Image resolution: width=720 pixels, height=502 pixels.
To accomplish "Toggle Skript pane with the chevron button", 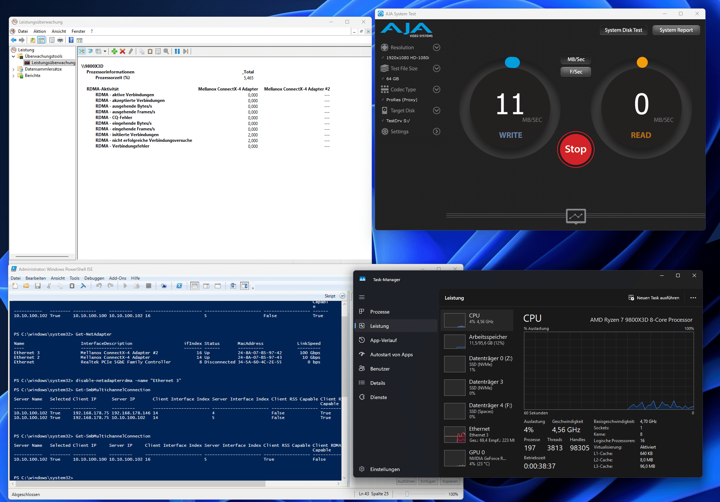I will click(343, 296).
